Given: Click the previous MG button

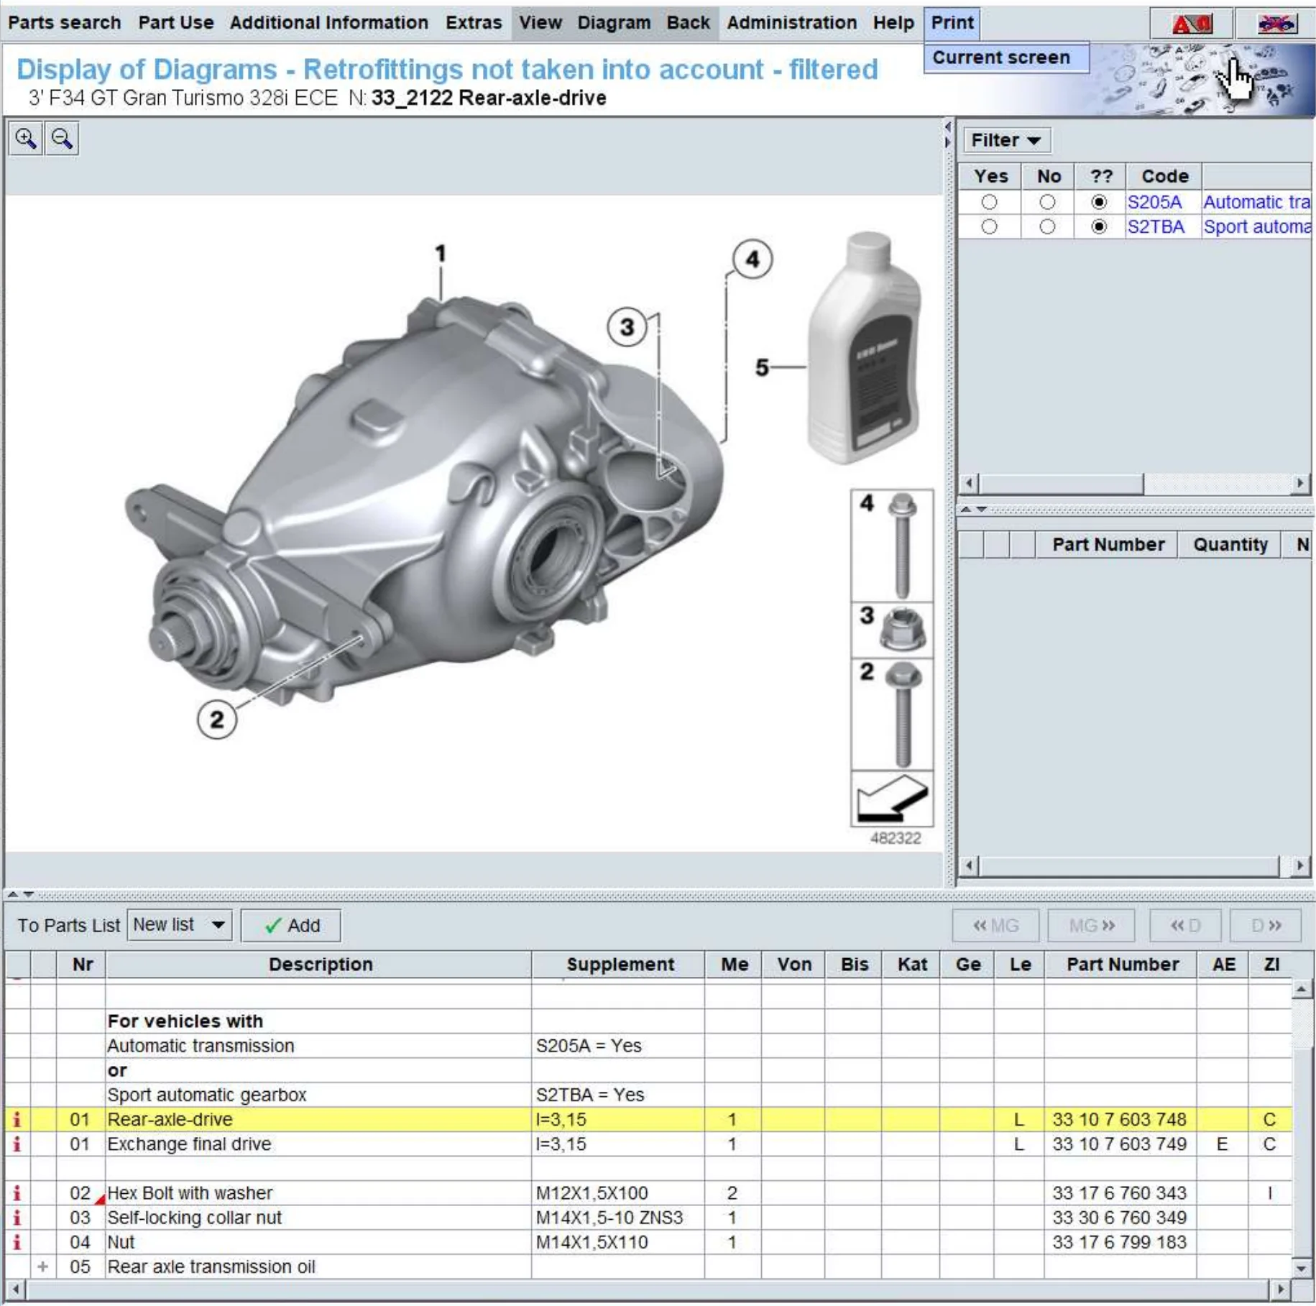Looking at the screenshot, I should pos(995,925).
